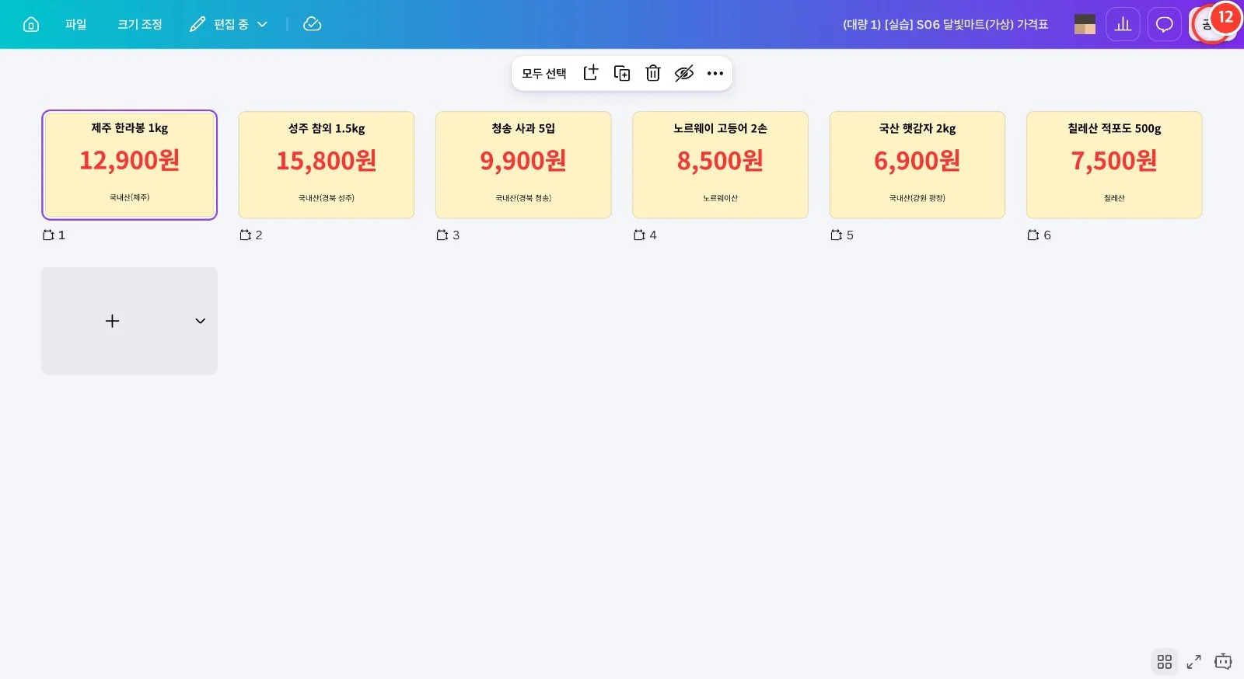Viewport: 1244px width, 679px height.
Task: Toggle hide page with crossed eye icon
Action: [684, 73]
